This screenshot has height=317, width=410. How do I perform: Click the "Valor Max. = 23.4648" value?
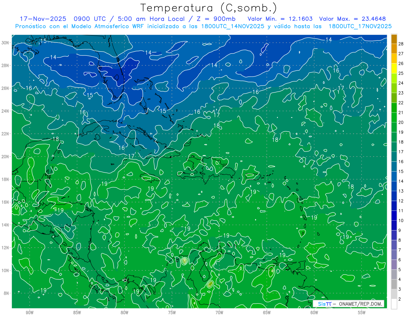pyautogui.click(x=352, y=19)
